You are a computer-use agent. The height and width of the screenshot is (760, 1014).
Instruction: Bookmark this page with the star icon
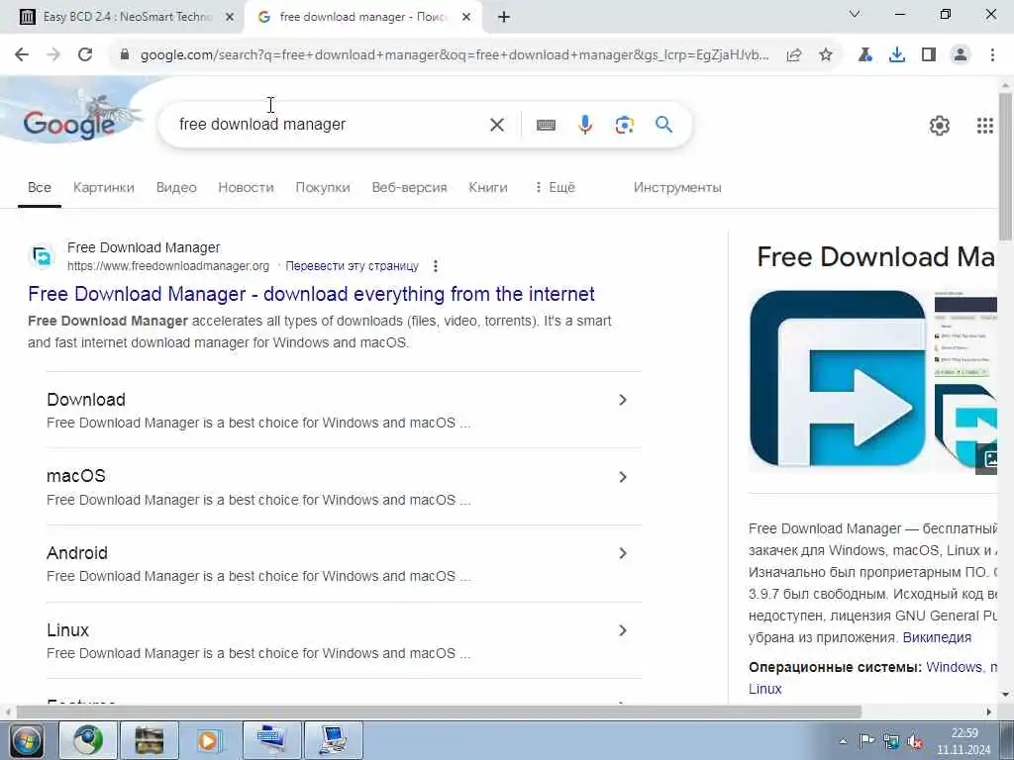click(826, 55)
